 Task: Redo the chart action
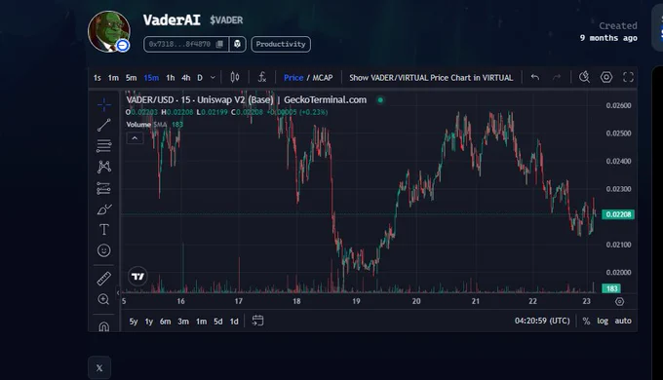point(557,77)
